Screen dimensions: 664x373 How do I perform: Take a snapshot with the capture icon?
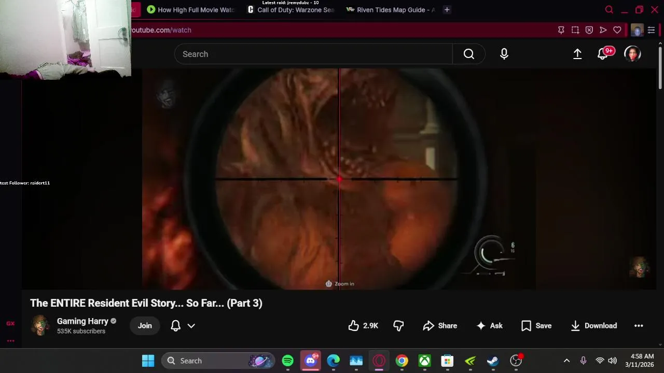point(575,30)
